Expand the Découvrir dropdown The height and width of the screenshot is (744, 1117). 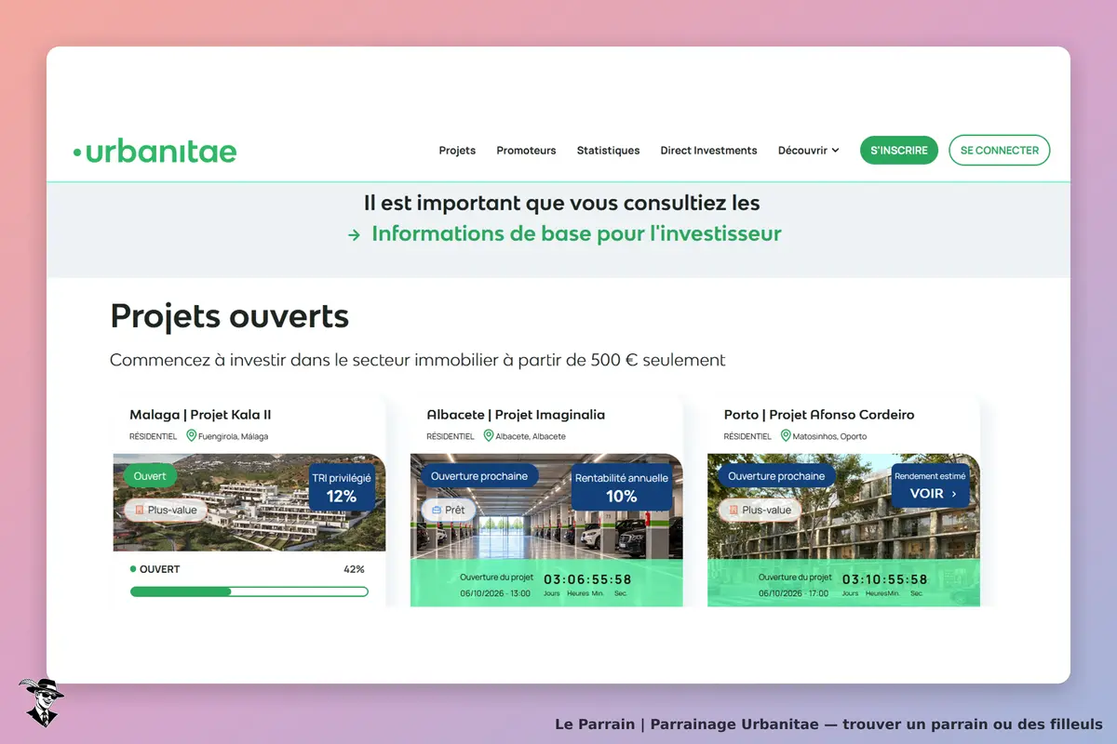[x=808, y=151]
